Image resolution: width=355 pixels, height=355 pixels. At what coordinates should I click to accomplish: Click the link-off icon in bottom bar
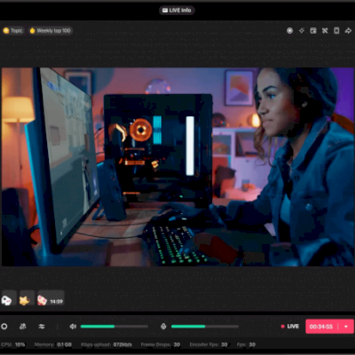23,327
